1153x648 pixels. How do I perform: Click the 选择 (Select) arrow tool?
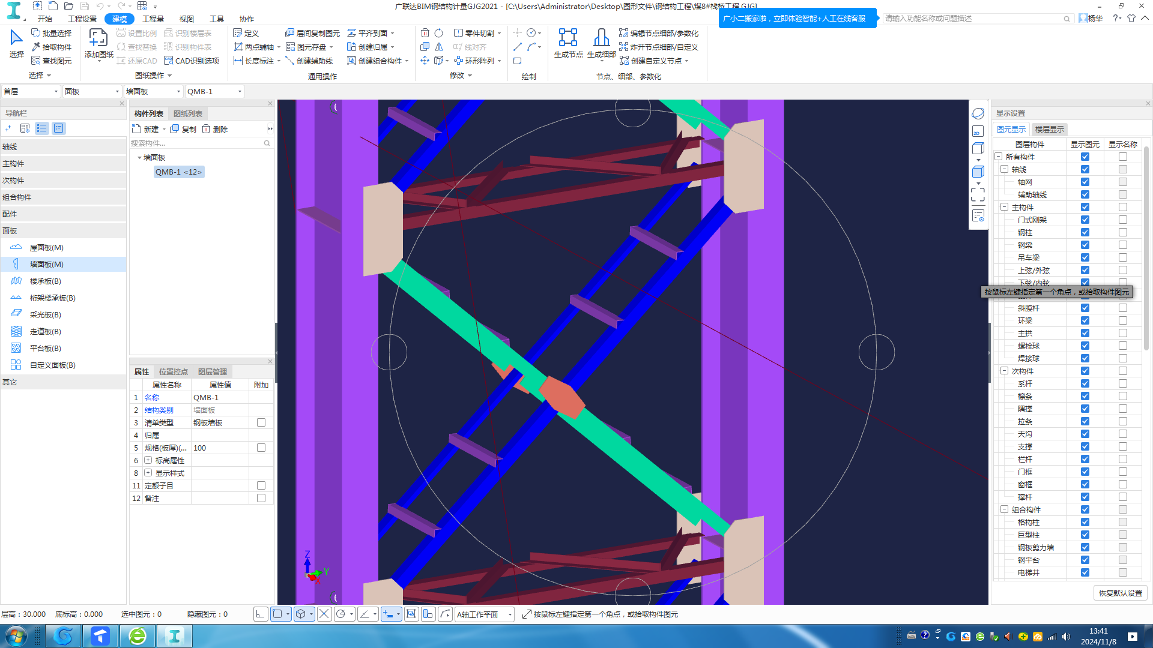coord(16,44)
